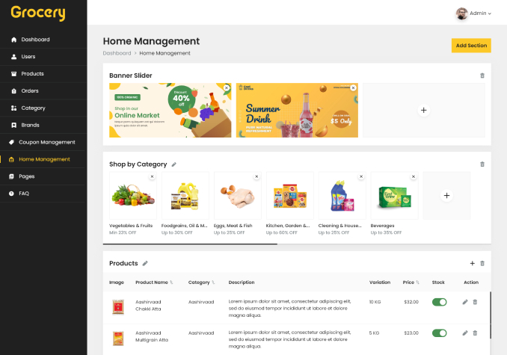Remove the Cleaning & Household category

pyautogui.click(x=361, y=176)
